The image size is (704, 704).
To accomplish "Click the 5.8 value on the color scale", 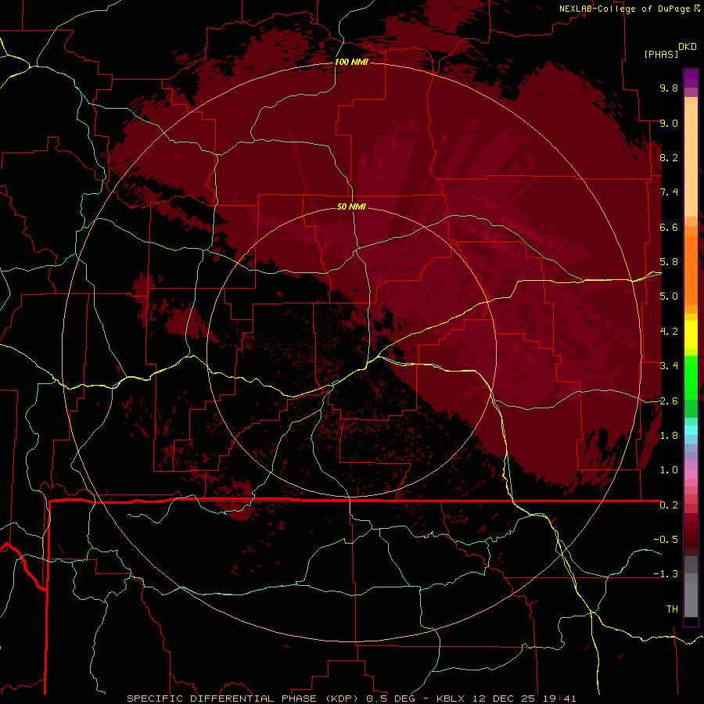I will [x=669, y=262].
